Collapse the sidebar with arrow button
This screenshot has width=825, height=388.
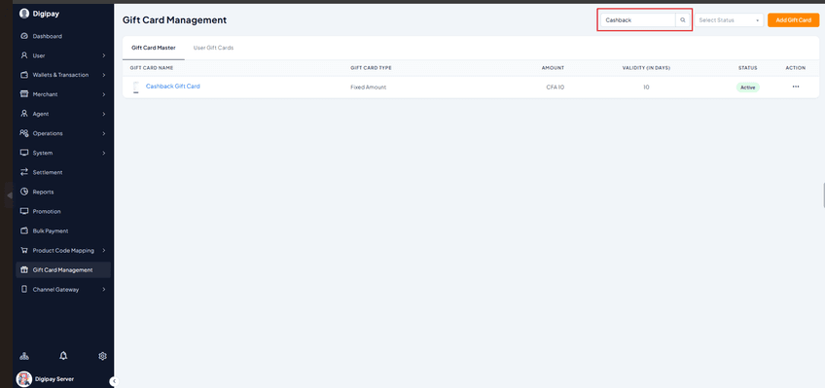coord(114,381)
